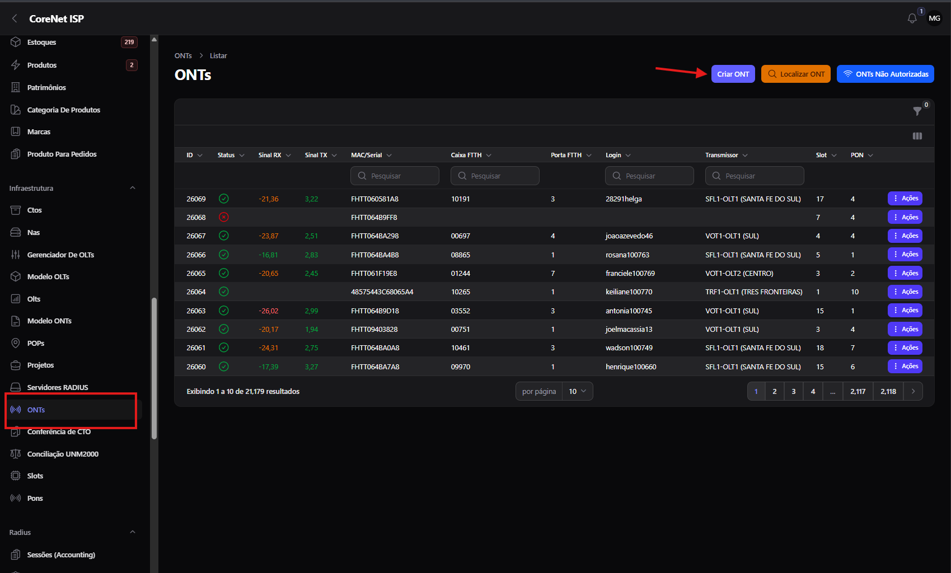Collapse the Radius section
Image resolution: width=951 pixels, height=573 pixels.
coord(133,532)
